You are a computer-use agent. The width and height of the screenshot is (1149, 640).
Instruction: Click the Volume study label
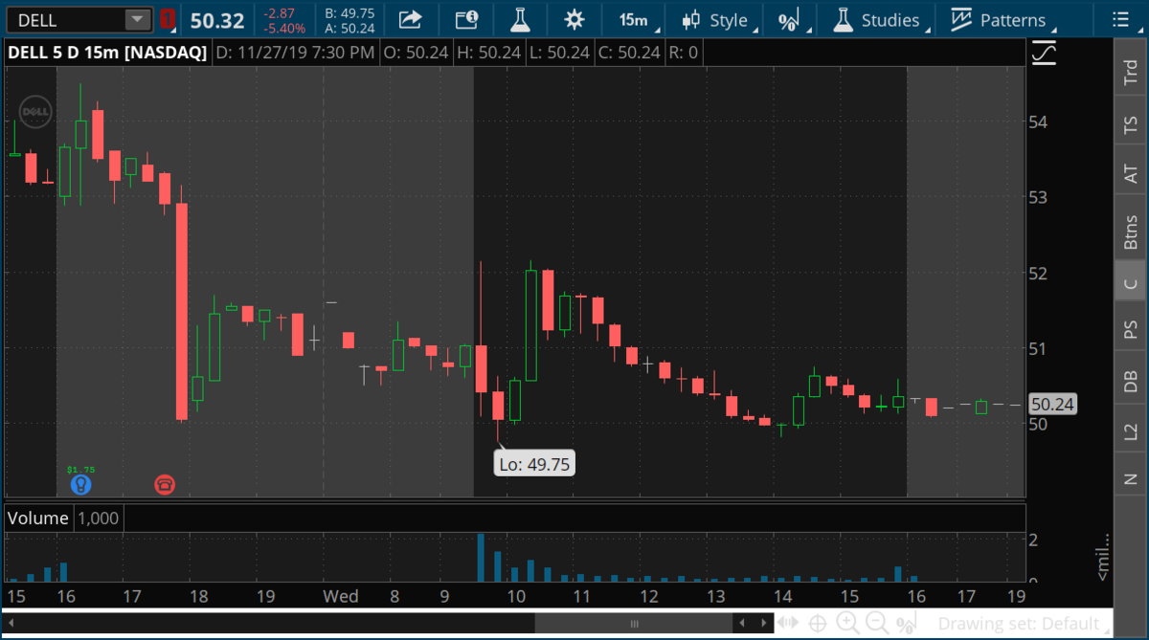pos(38,519)
